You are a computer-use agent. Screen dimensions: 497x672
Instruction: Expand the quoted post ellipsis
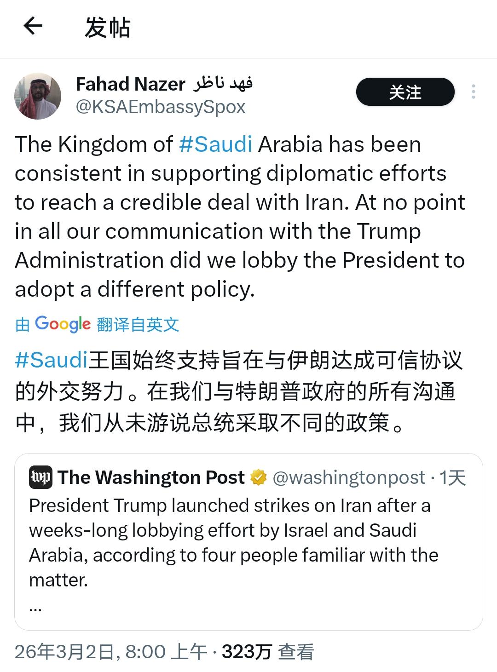35,608
